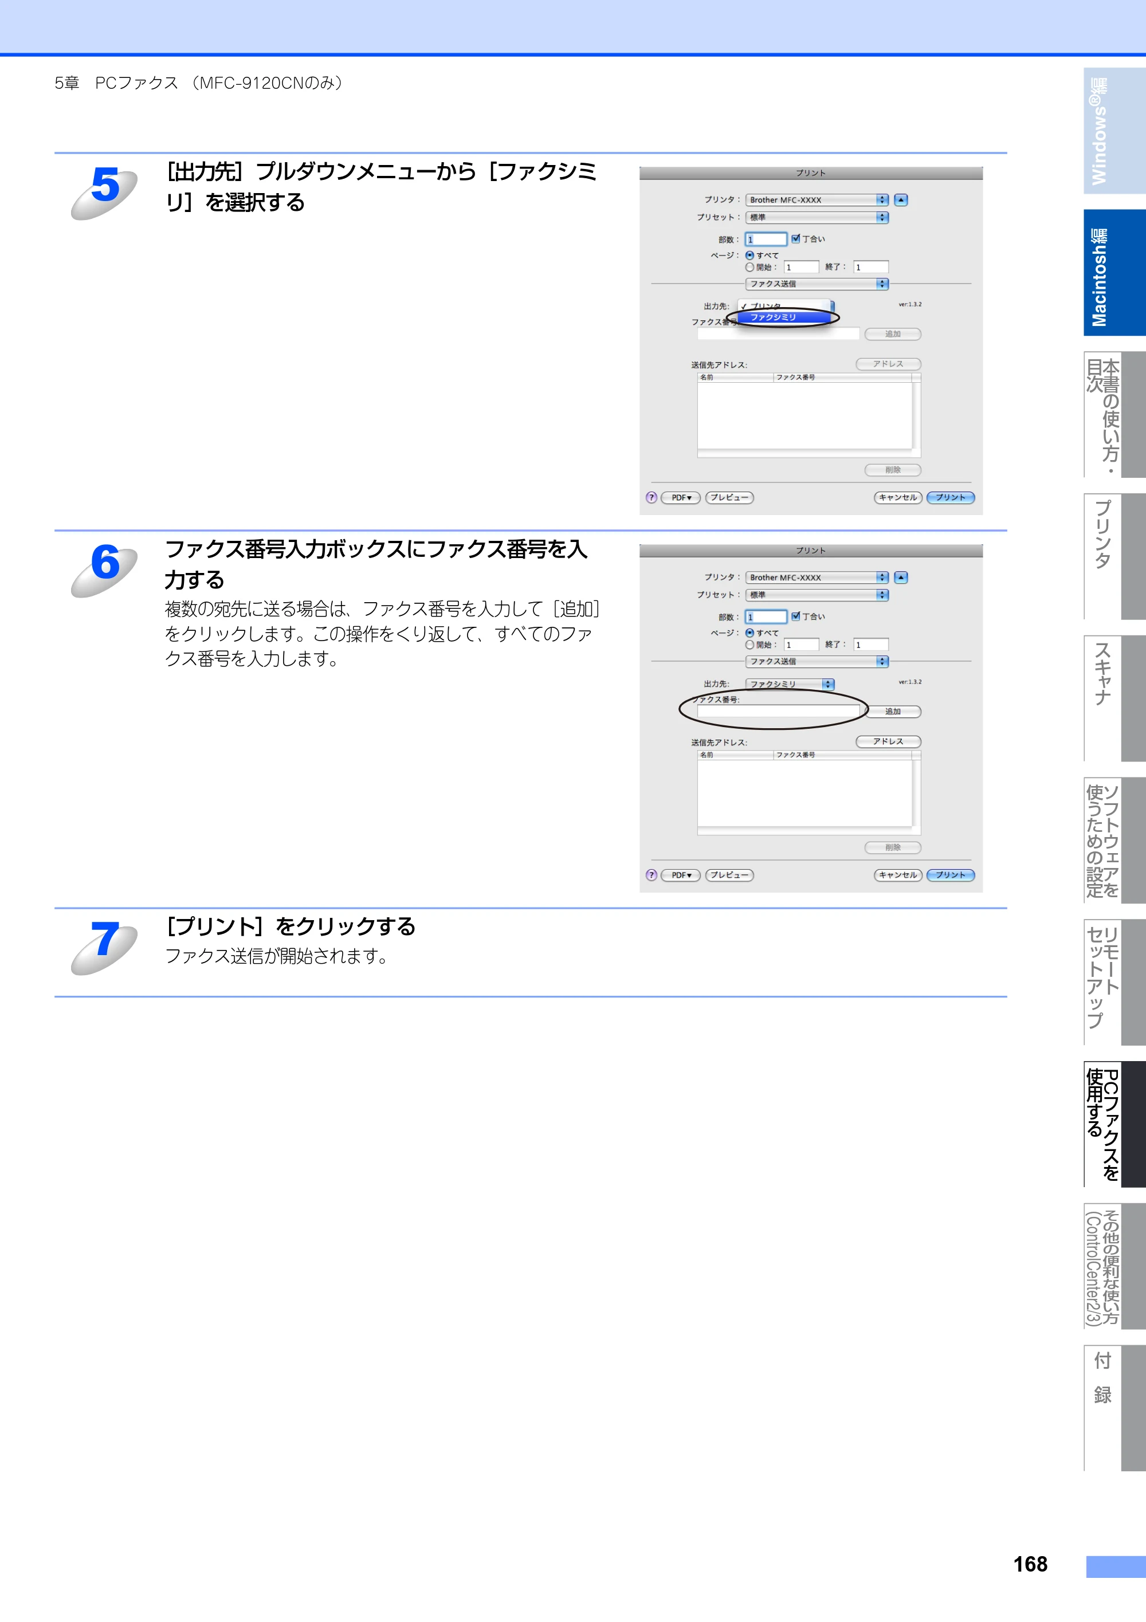Select すべて pages radio in step 6 dialog
Image resolution: width=1146 pixels, height=1622 pixels.
tap(749, 633)
